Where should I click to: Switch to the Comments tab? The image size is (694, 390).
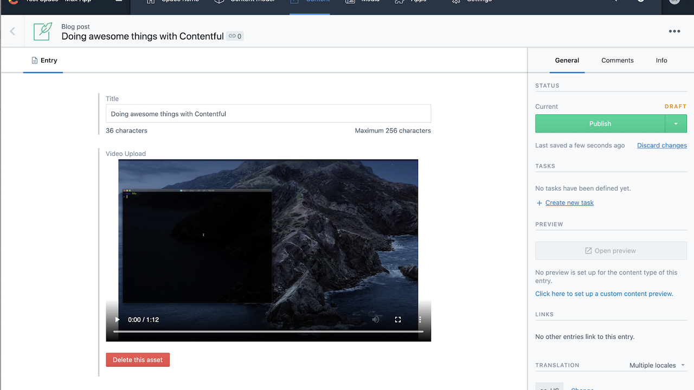(x=617, y=61)
